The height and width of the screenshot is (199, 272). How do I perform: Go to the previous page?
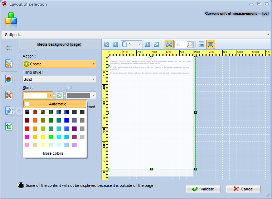(116, 44)
